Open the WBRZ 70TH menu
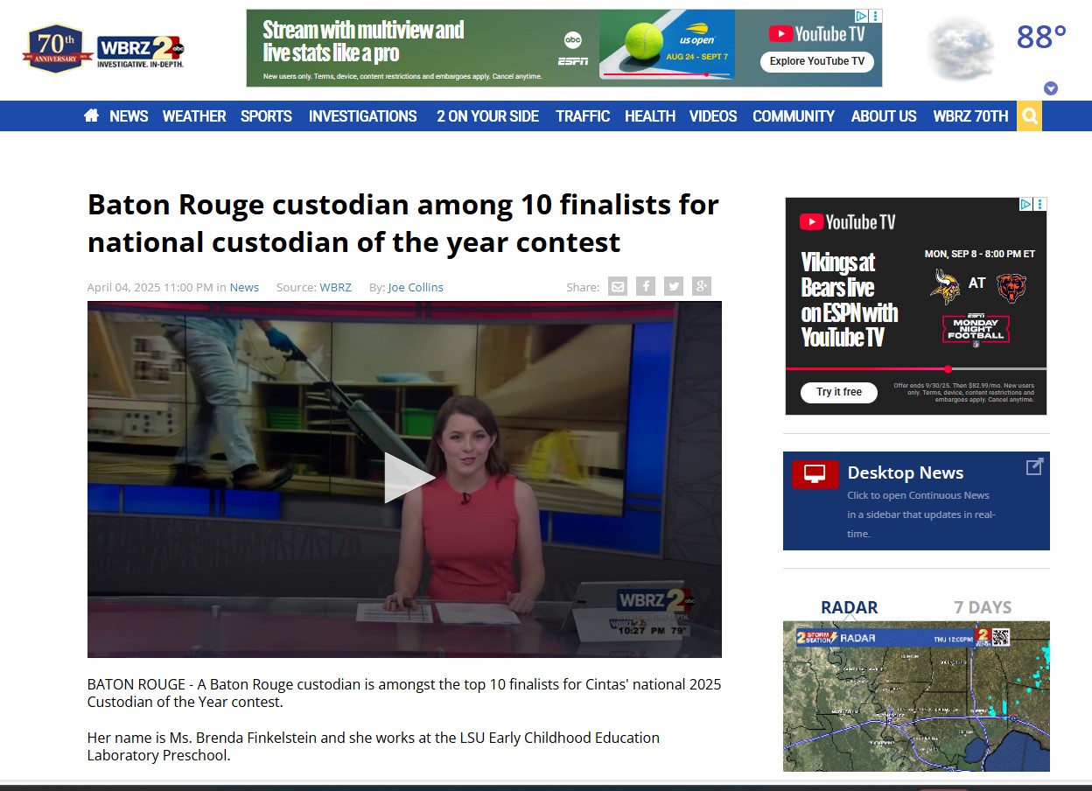Viewport: 1092px width, 791px height. click(x=970, y=116)
